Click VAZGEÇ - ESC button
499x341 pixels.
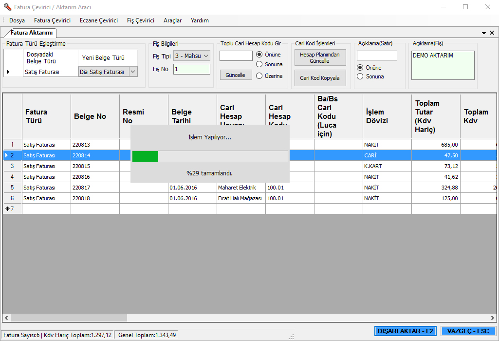point(468,331)
